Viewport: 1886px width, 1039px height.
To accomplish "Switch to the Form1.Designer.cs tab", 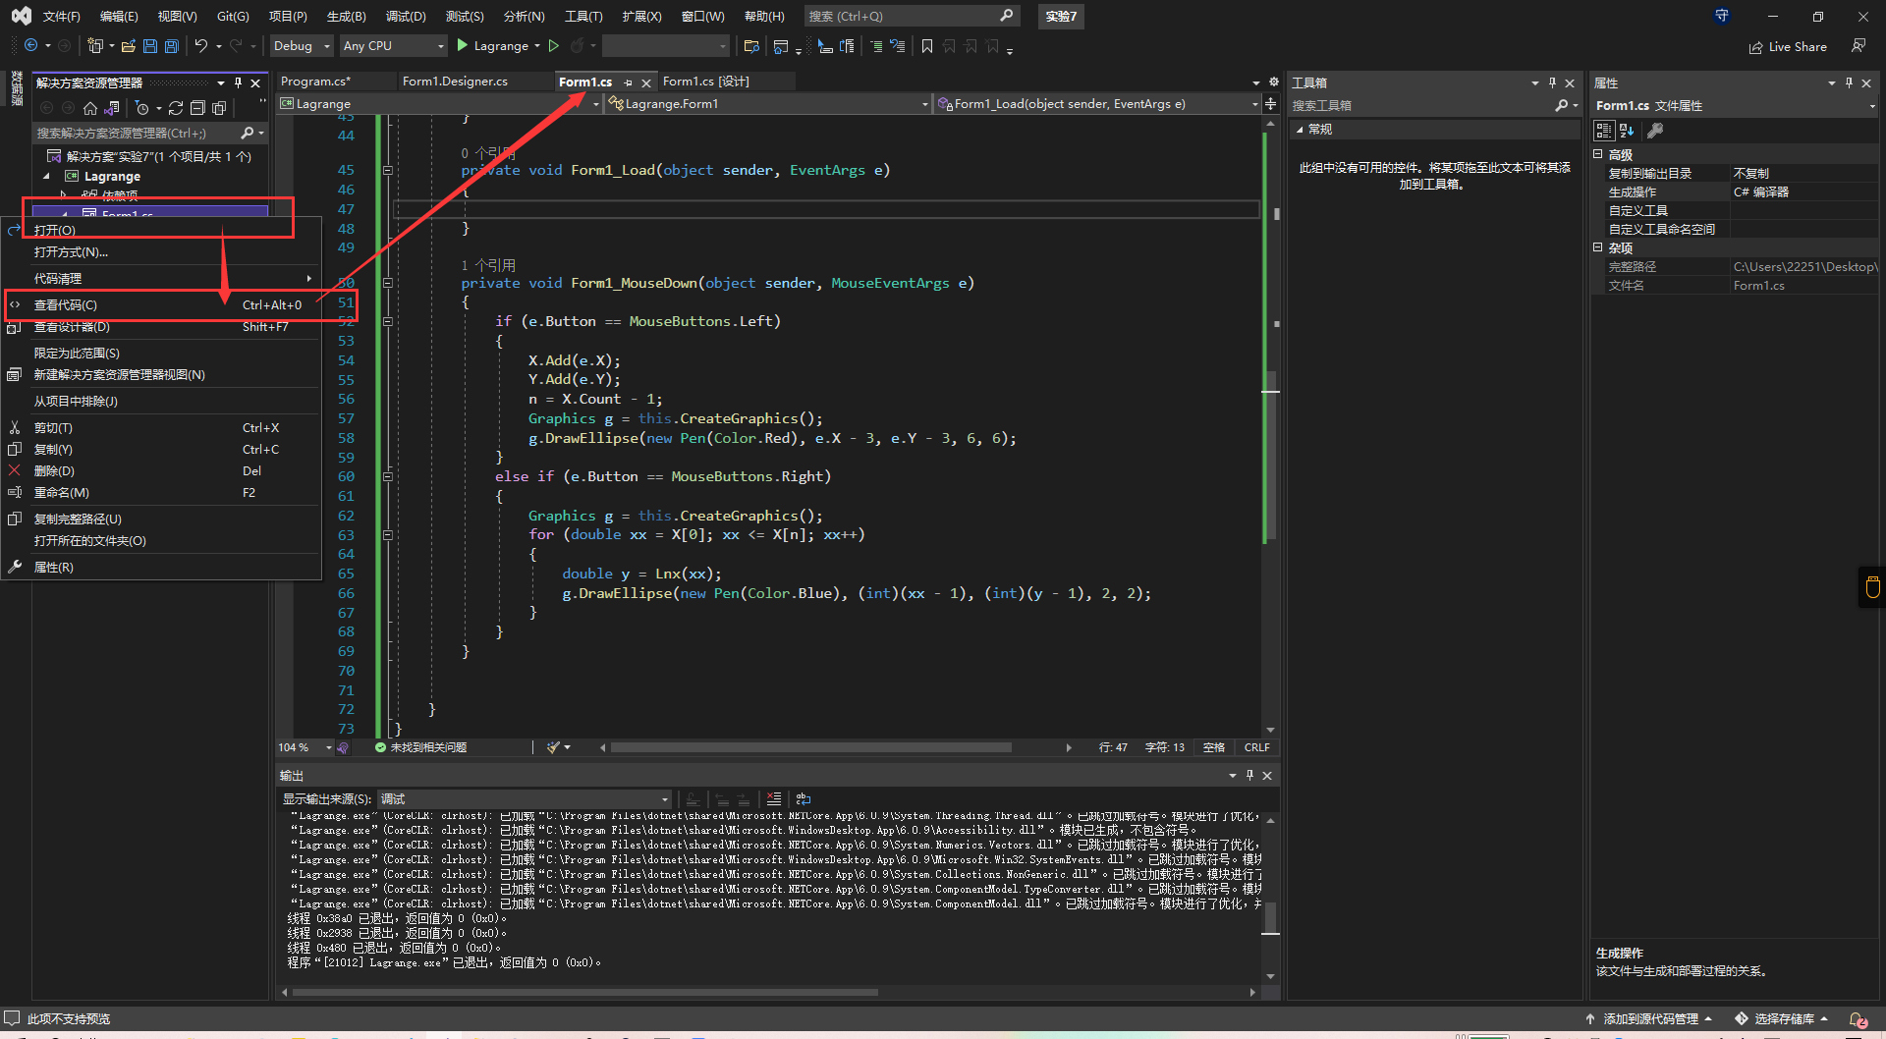I will (x=455, y=82).
